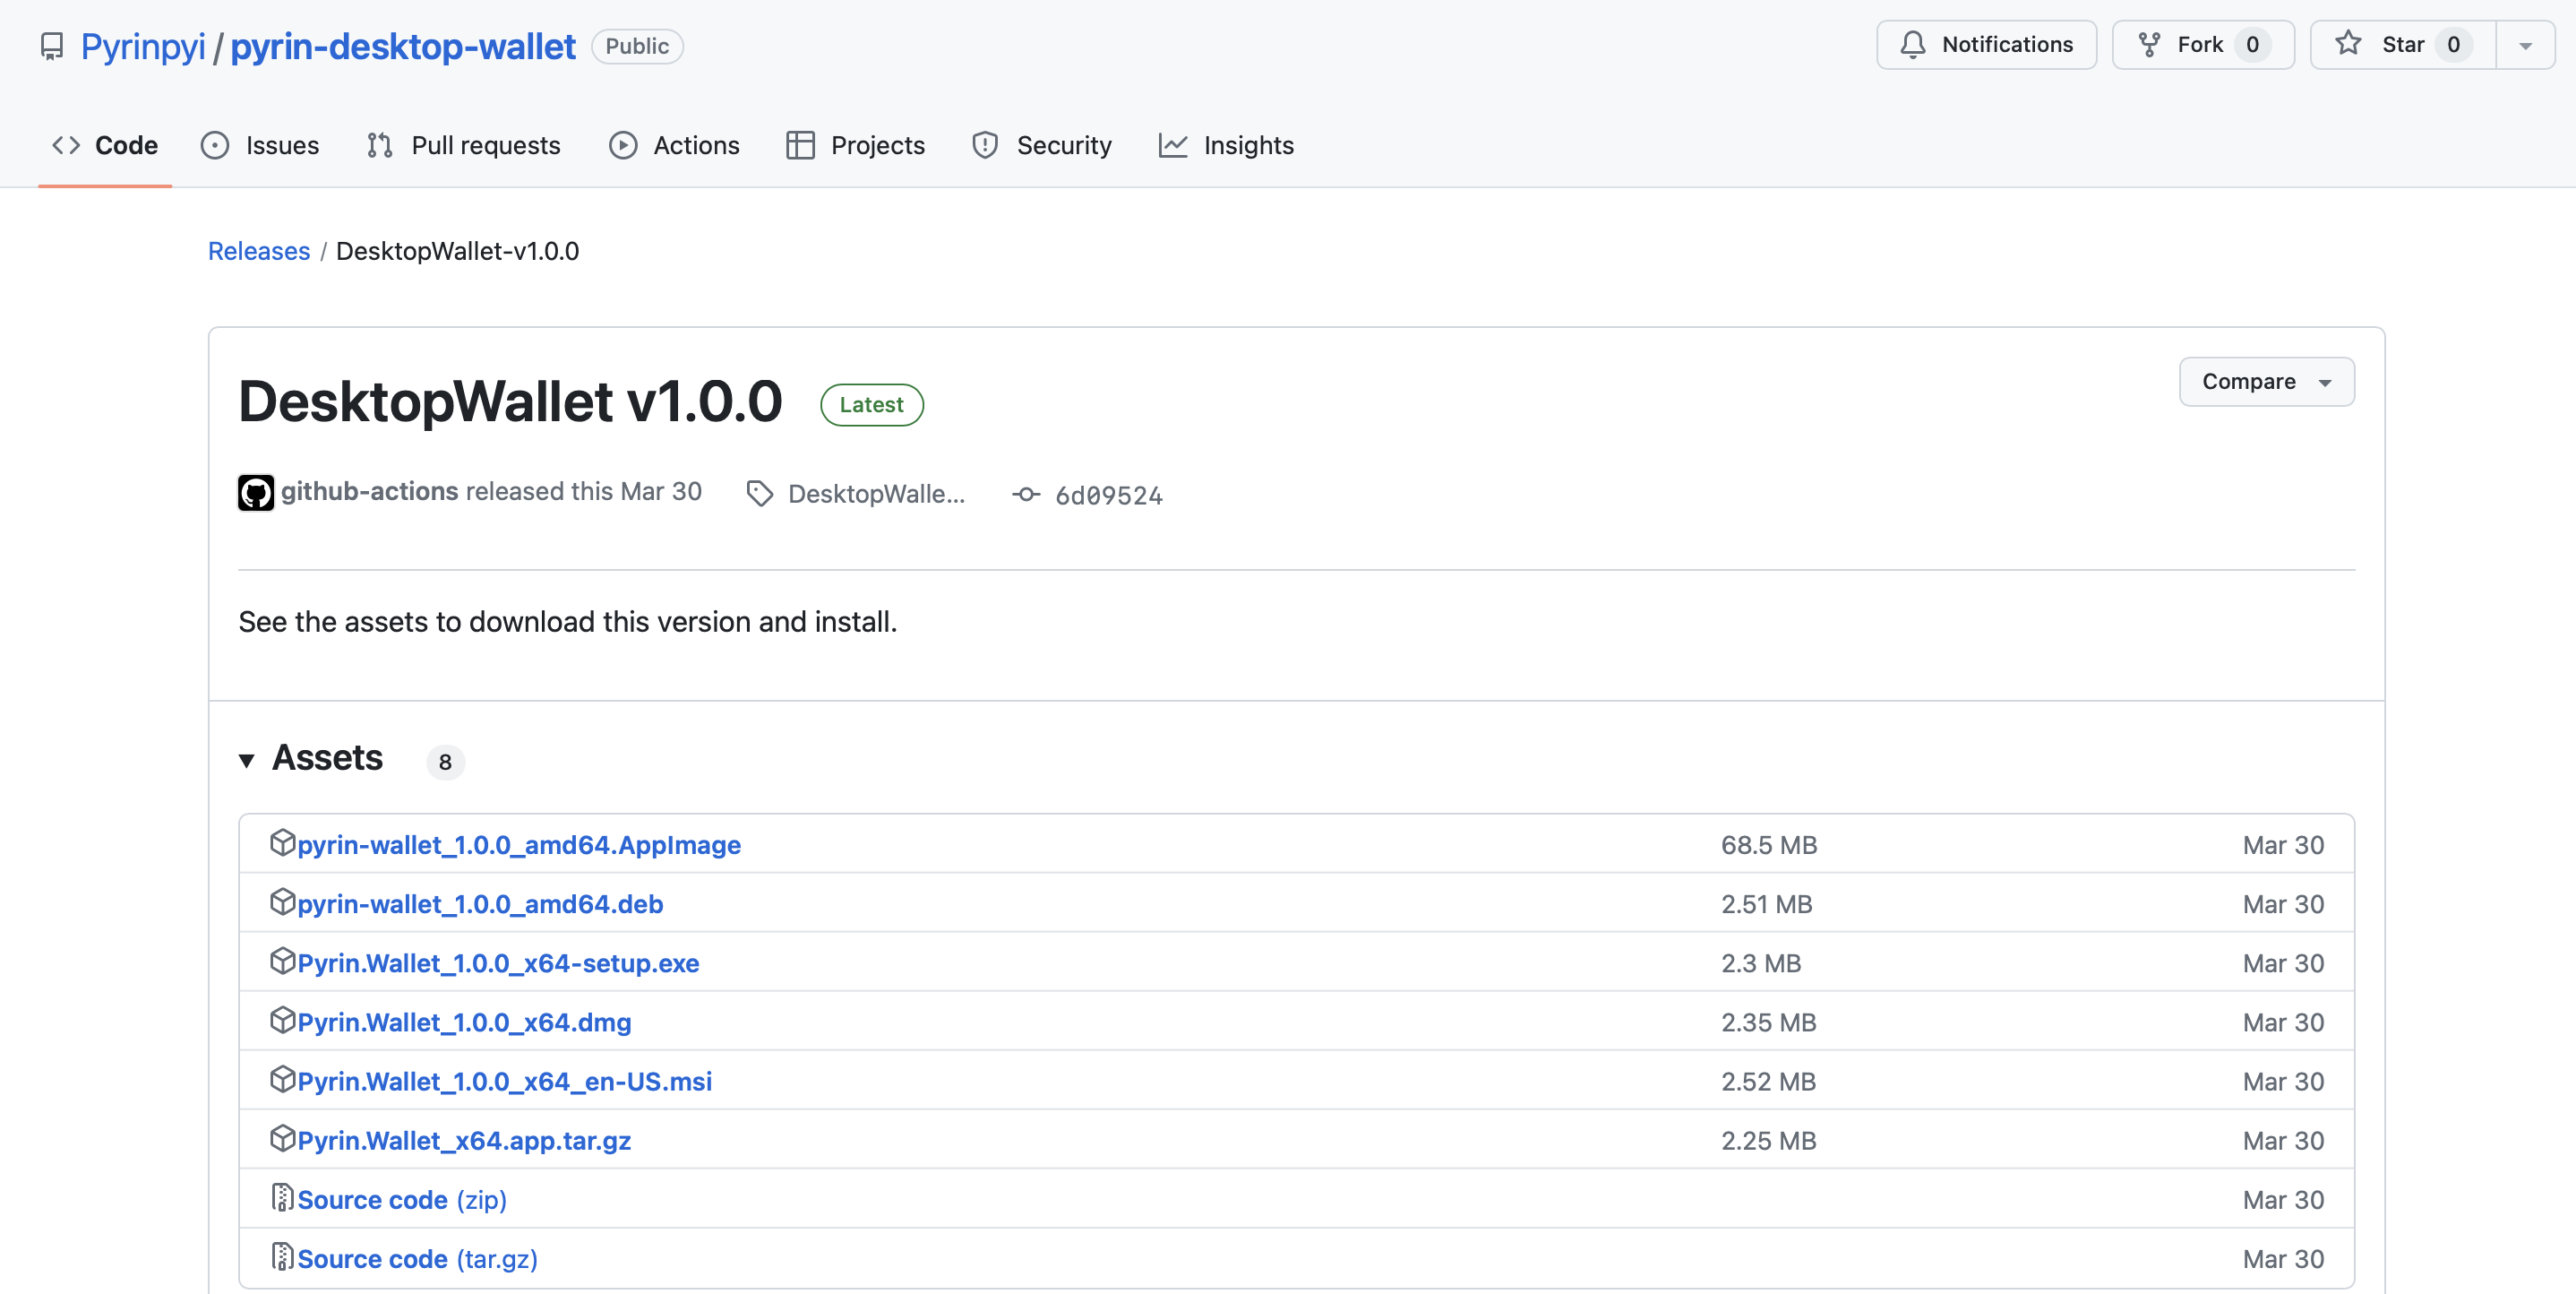Click the notifications bell icon

click(x=1913, y=44)
